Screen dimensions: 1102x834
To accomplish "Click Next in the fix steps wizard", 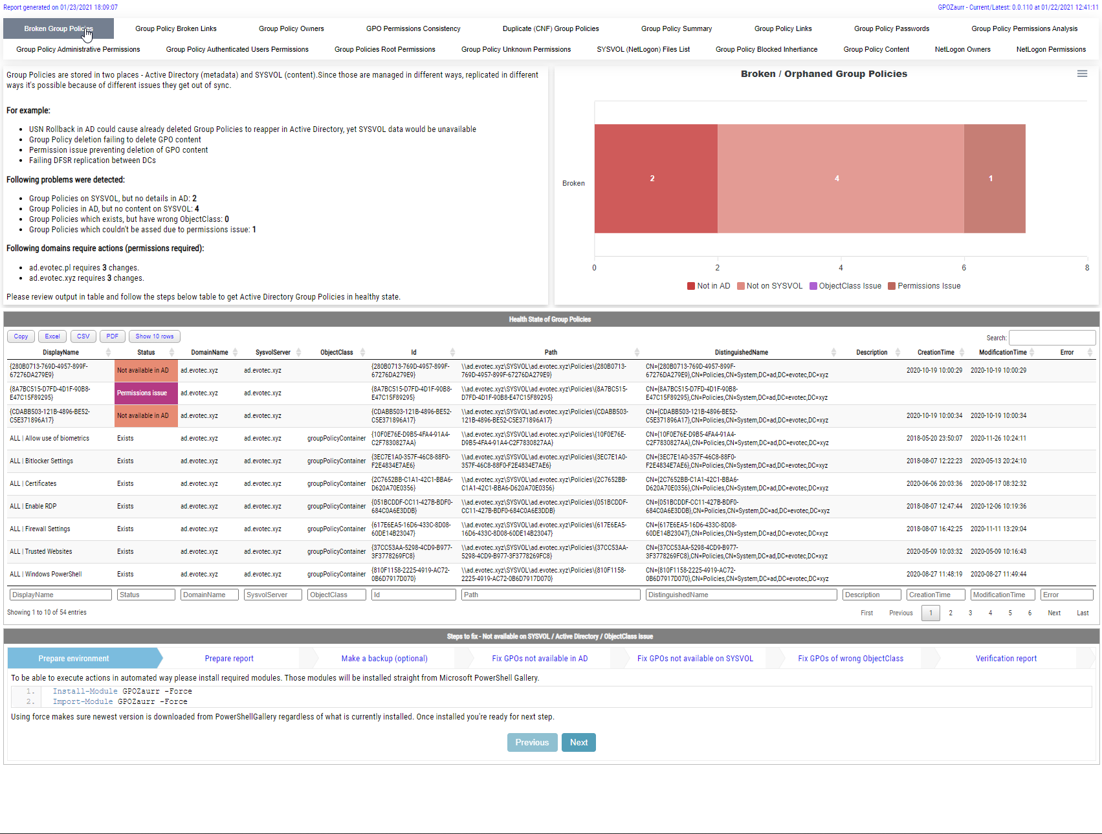I will tap(579, 742).
